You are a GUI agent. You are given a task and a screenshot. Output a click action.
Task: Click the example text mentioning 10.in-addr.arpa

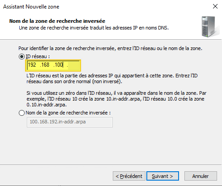[116, 99]
